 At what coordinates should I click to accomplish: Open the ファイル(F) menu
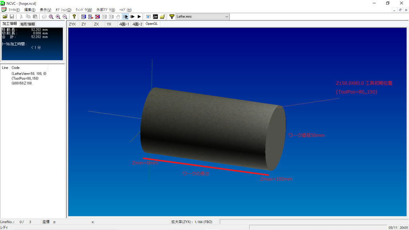14,10
